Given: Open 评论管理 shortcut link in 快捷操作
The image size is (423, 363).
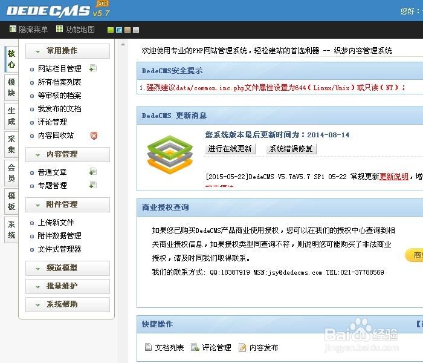Looking at the screenshot, I should coord(216,348).
